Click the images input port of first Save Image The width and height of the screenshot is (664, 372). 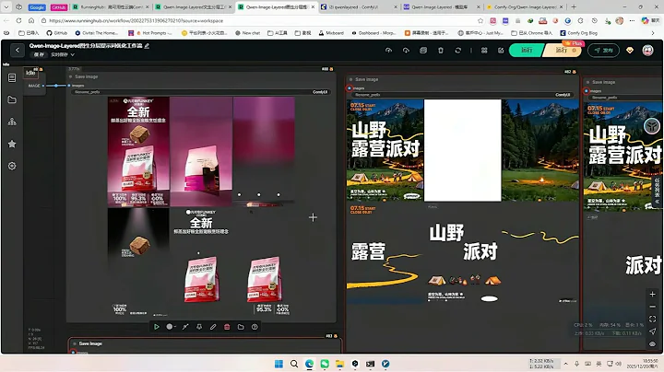click(69, 86)
